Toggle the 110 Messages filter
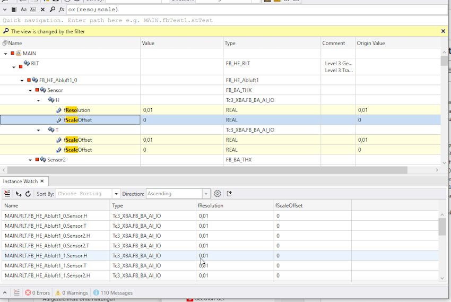451x302 pixels. (112, 293)
